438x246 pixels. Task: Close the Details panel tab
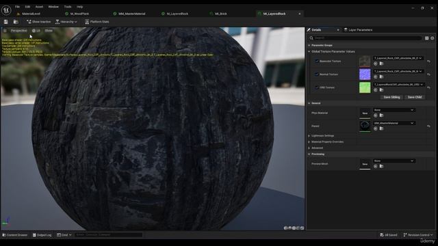point(338,30)
